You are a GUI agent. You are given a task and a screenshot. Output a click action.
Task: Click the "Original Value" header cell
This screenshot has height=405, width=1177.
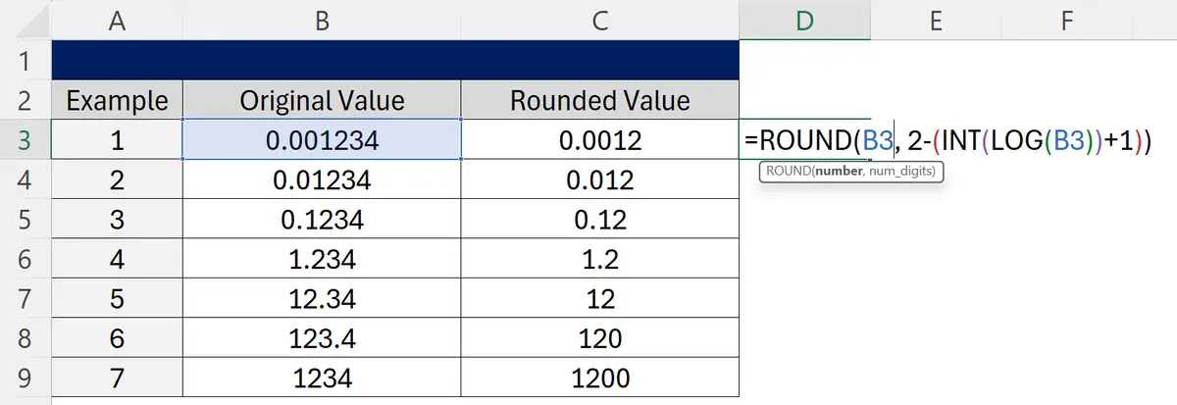[322, 100]
